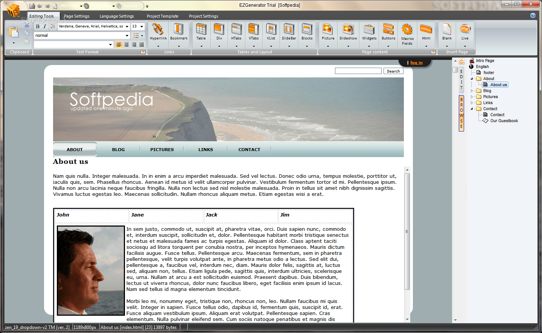Set justified text alignment
The width and height of the screenshot is (542, 333).
(x=142, y=45)
